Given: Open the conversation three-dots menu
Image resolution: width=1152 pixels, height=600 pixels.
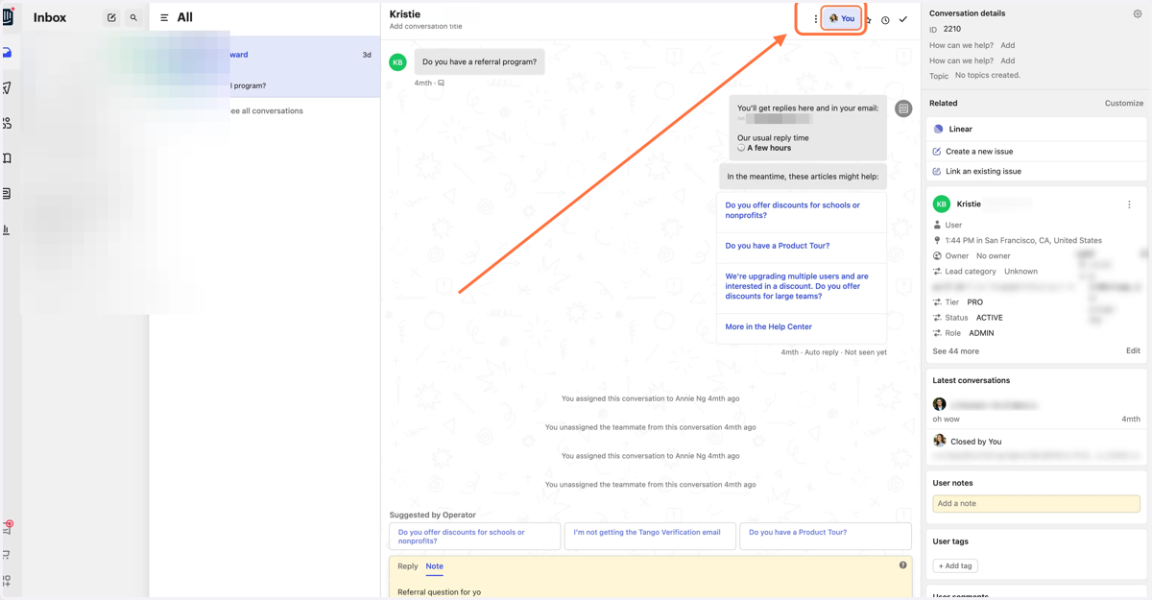Looking at the screenshot, I should coord(816,19).
